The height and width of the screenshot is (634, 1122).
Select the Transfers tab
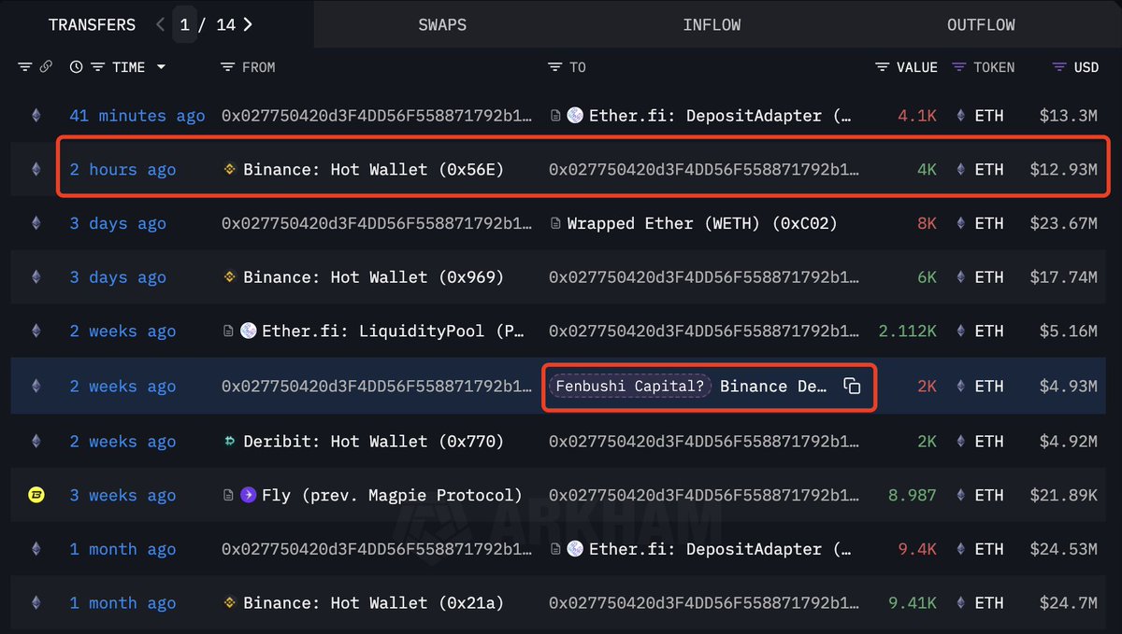point(92,25)
